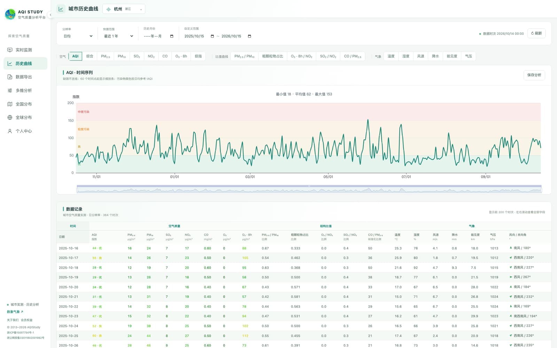Screen dimensions: 557x348
Task: Open the 全球分布 globe page
Action: point(25,118)
